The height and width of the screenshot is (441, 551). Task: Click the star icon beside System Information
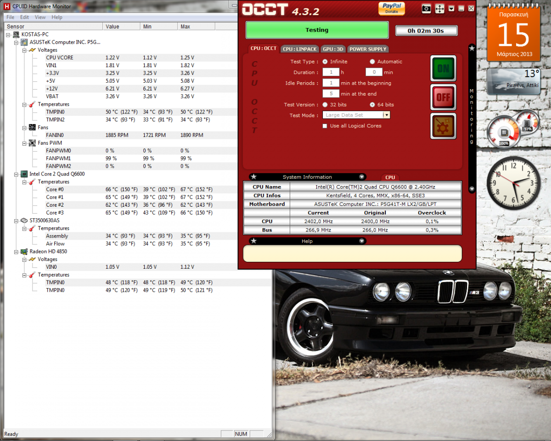point(253,177)
